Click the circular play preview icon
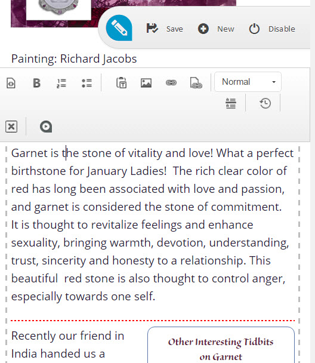The width and height of the screenshot is (315, 363). (x=46, y=127)
